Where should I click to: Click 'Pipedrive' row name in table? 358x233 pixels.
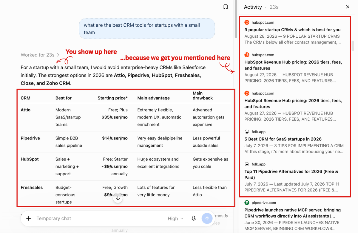(30, 138)
